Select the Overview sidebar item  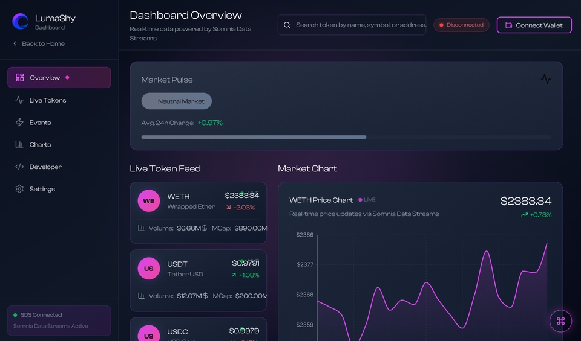click(x=59, y=78)
